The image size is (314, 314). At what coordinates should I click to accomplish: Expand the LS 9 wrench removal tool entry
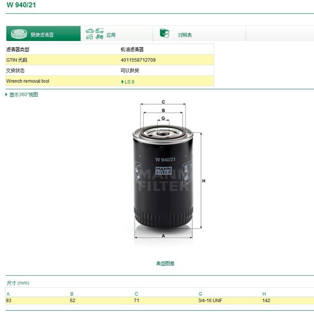tap(129, 81)
